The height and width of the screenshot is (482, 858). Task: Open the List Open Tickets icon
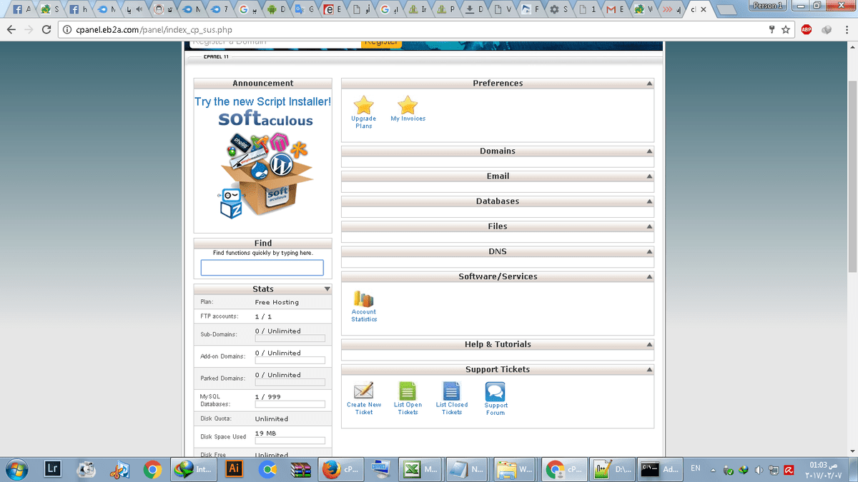tap(408, 391)
